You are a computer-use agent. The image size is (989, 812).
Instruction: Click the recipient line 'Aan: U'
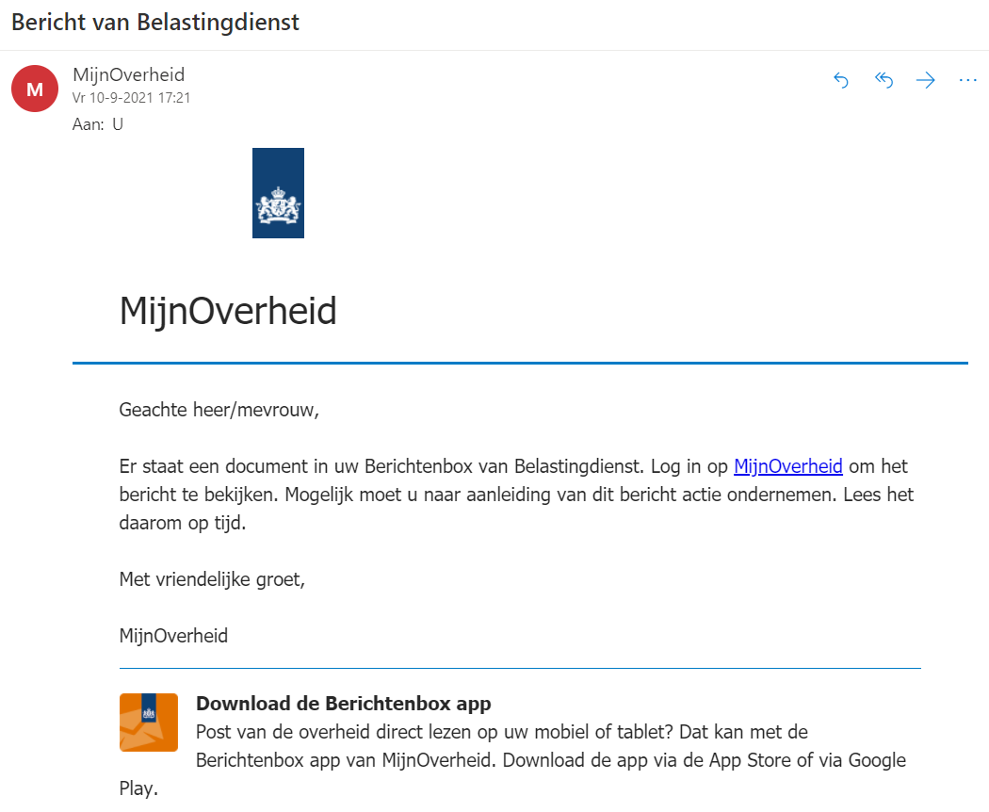(x=98, y=124)
